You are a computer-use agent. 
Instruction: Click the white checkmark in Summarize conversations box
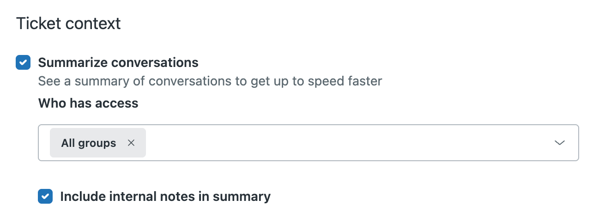pos(23,62)
